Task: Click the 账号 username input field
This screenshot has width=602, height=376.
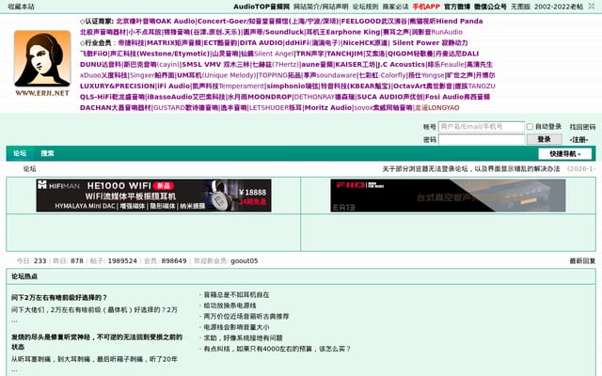Action: pyautogui.click(x=482, y=127)
